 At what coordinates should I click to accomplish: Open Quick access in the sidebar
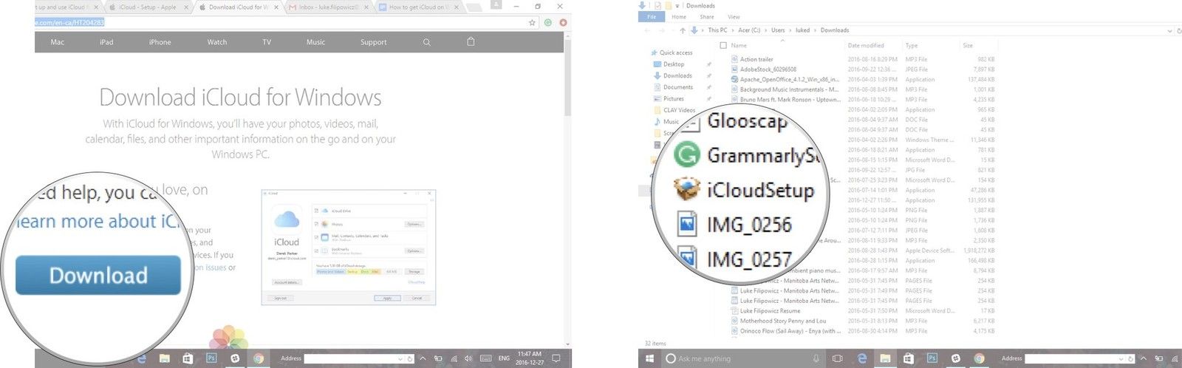[676, 52]
